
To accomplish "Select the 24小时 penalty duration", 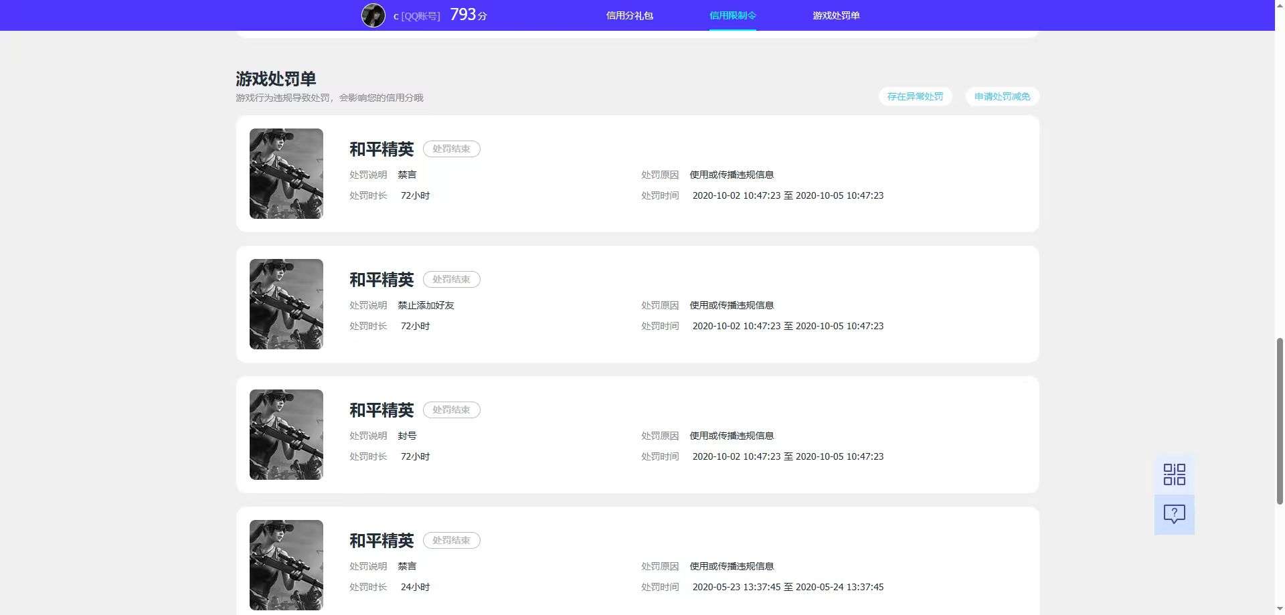I will [415, 587].
